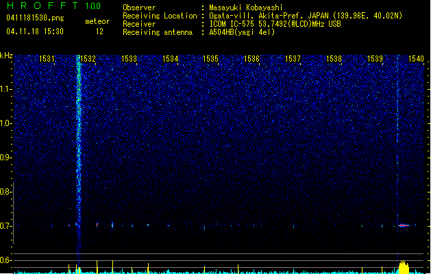Click the 1.1 kHz axis label
Screen dimensions: 431x274
6,89
